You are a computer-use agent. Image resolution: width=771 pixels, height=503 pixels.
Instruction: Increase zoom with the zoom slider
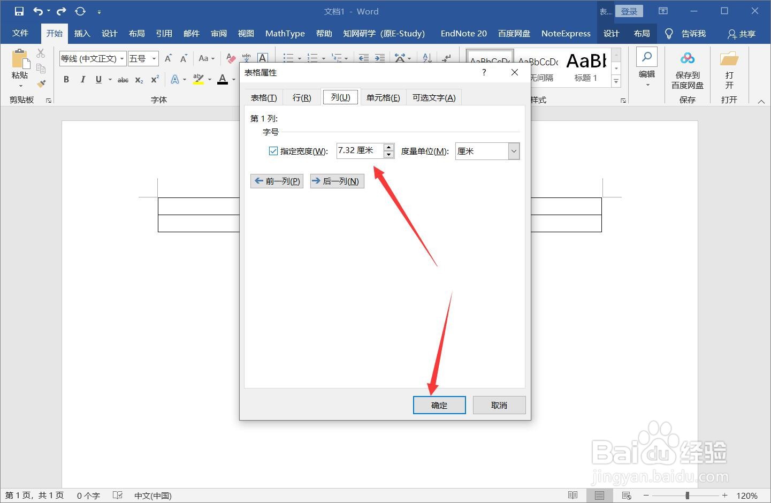click(726, 496)
